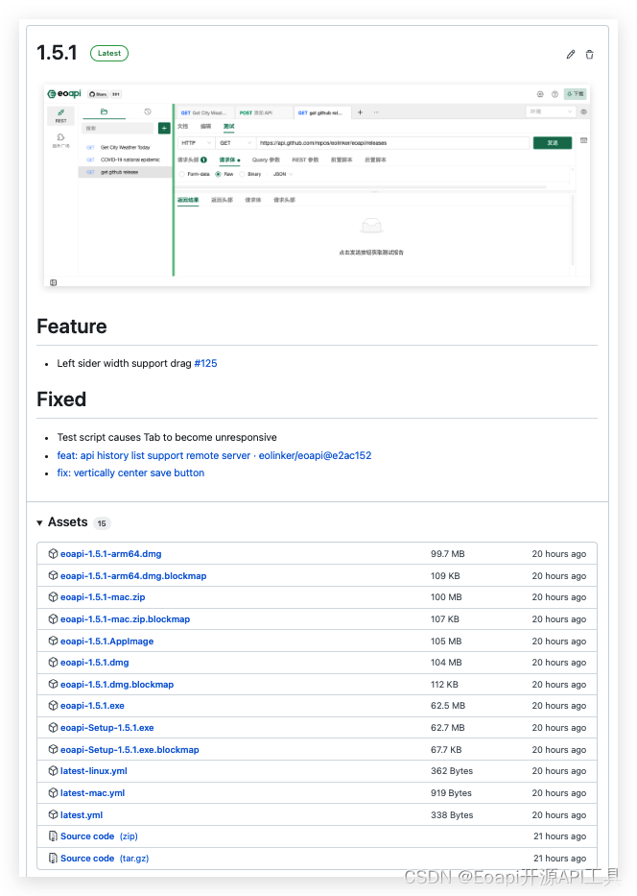Screen dimensions: 637x896
Task: Click the package icon beside eoapi-1.5.1.AppImage
Action: [53, 641]
